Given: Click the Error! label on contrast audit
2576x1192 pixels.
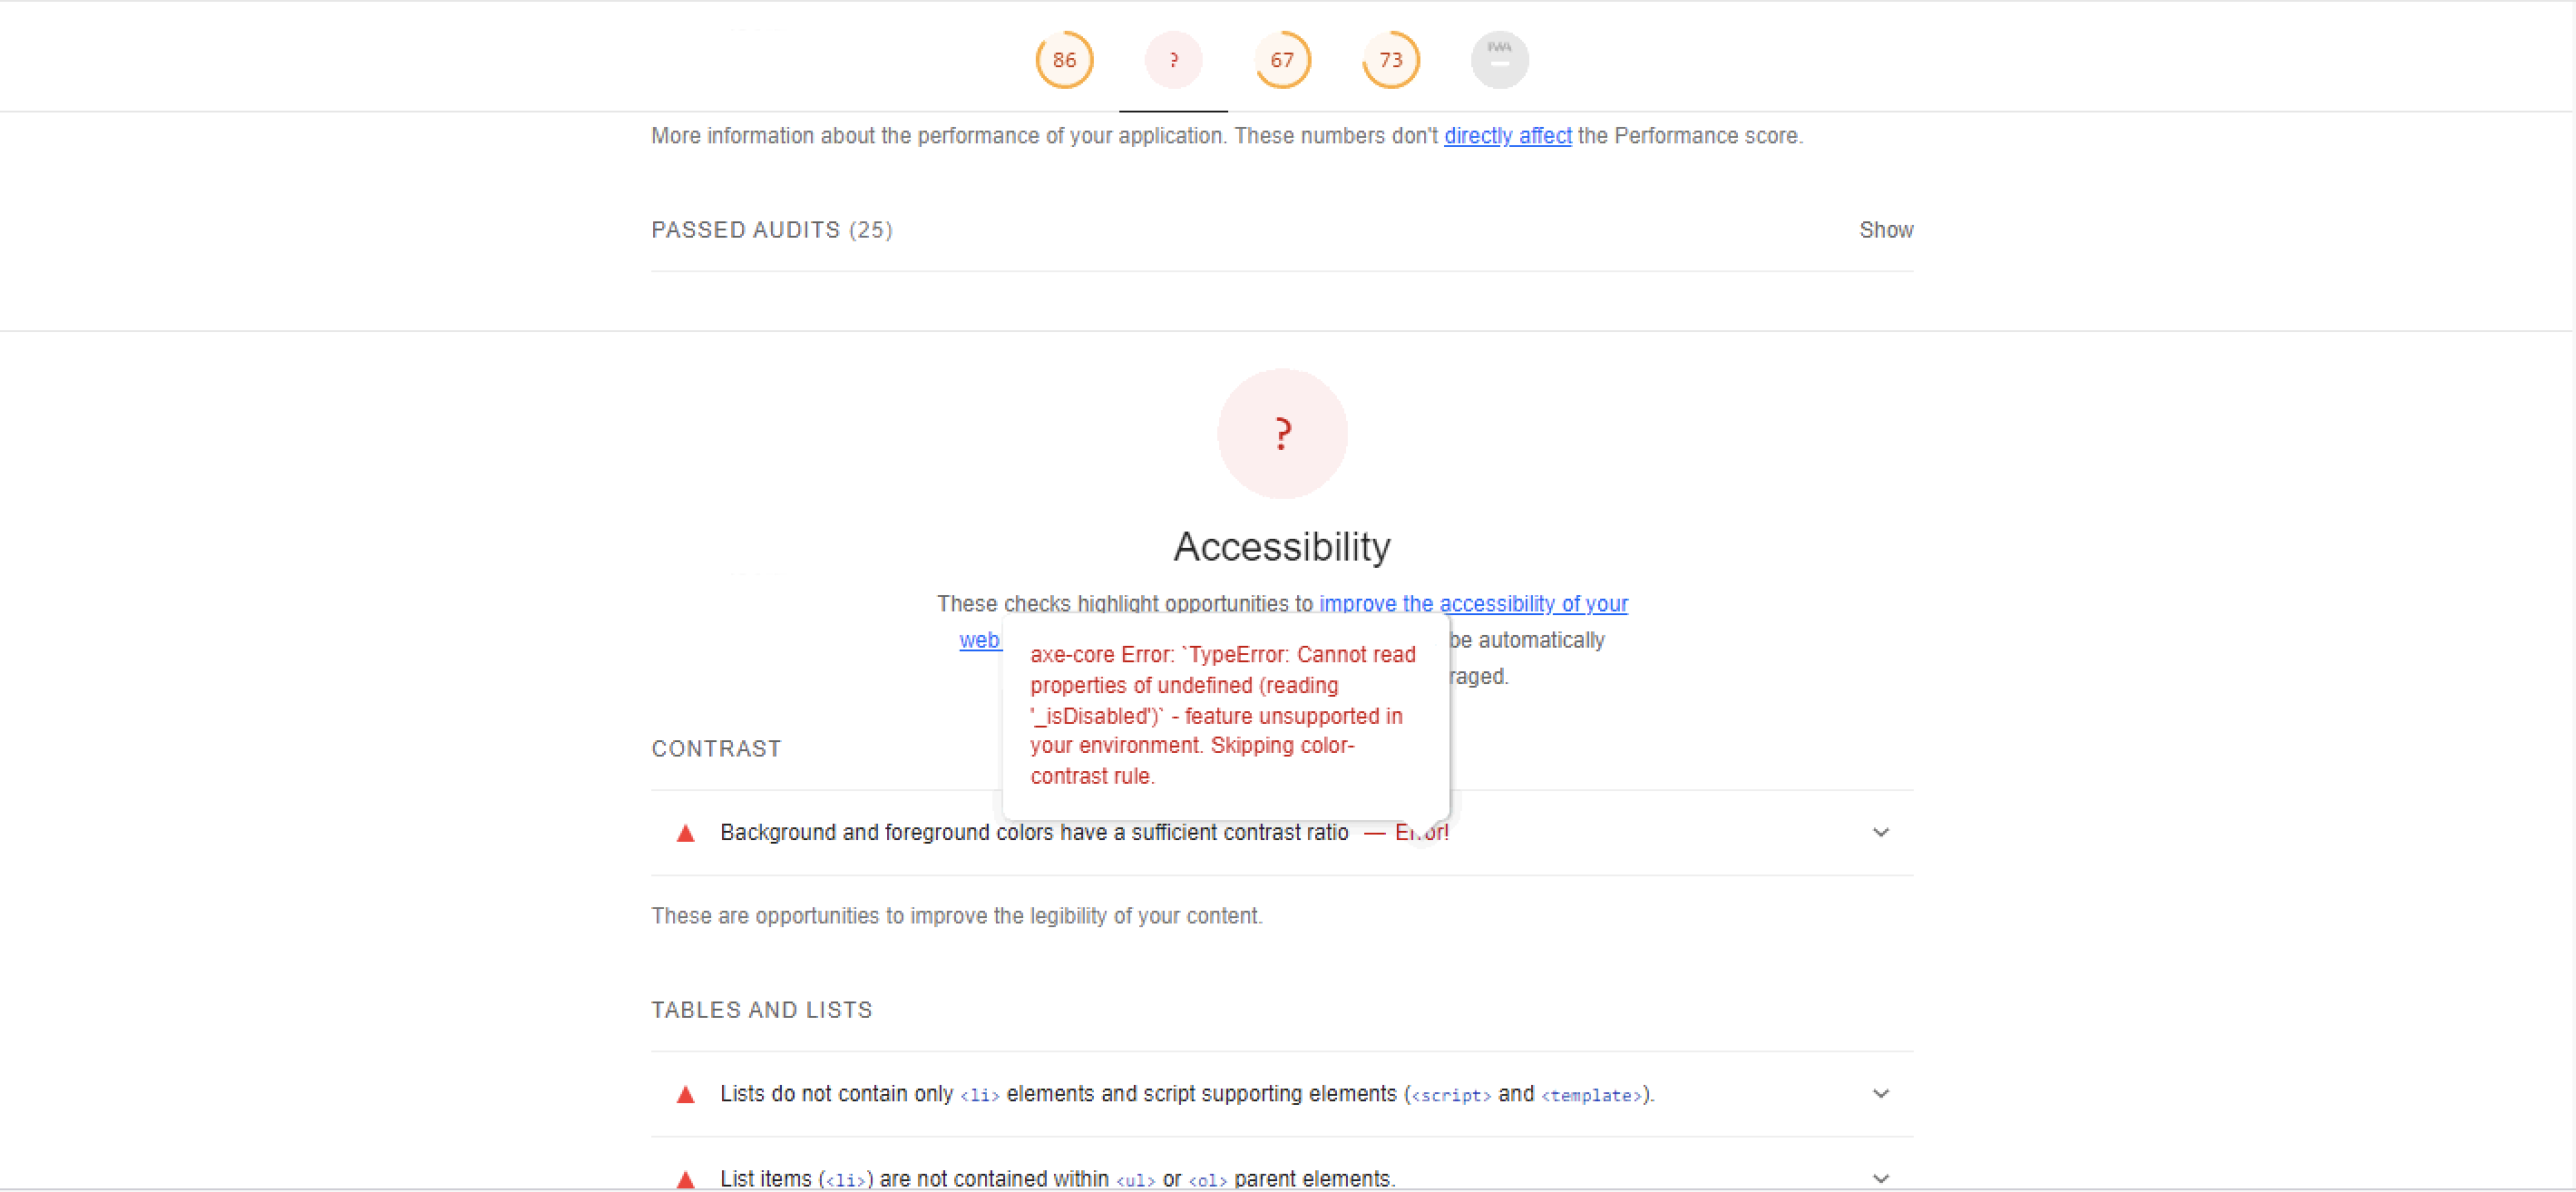Looking at the screenshot, I should point(1421,831).
